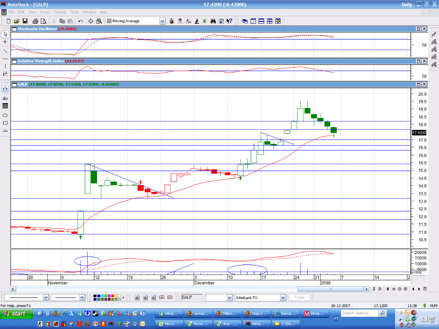The height and width of the screenshot is (329, 439).
Task: Pick the text 'abc' annotation tool
Action: [5, 98]
